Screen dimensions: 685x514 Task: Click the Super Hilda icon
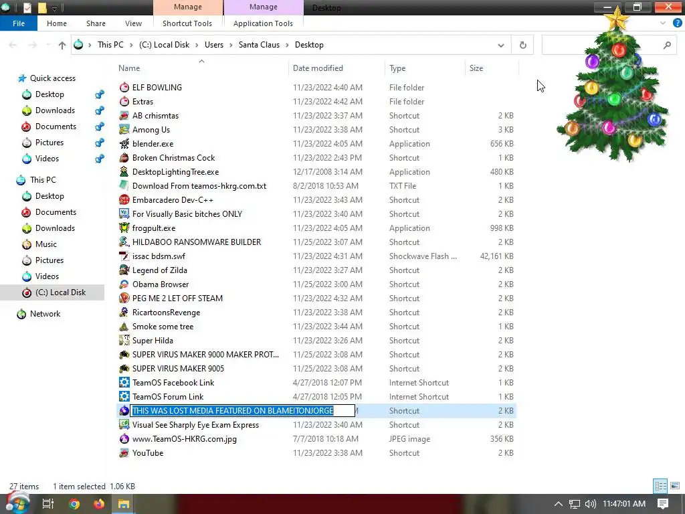click(124, 340)
